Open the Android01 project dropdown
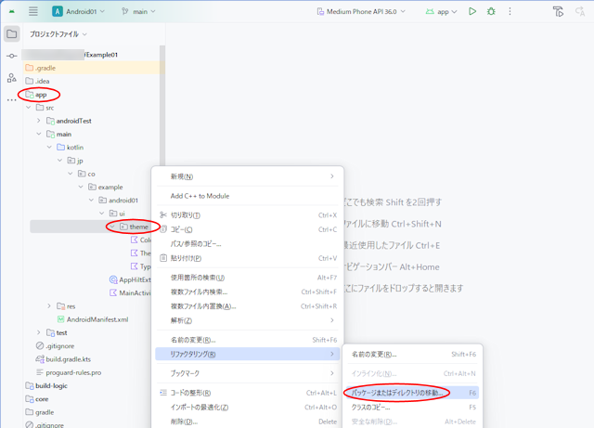 click(78, 12)
